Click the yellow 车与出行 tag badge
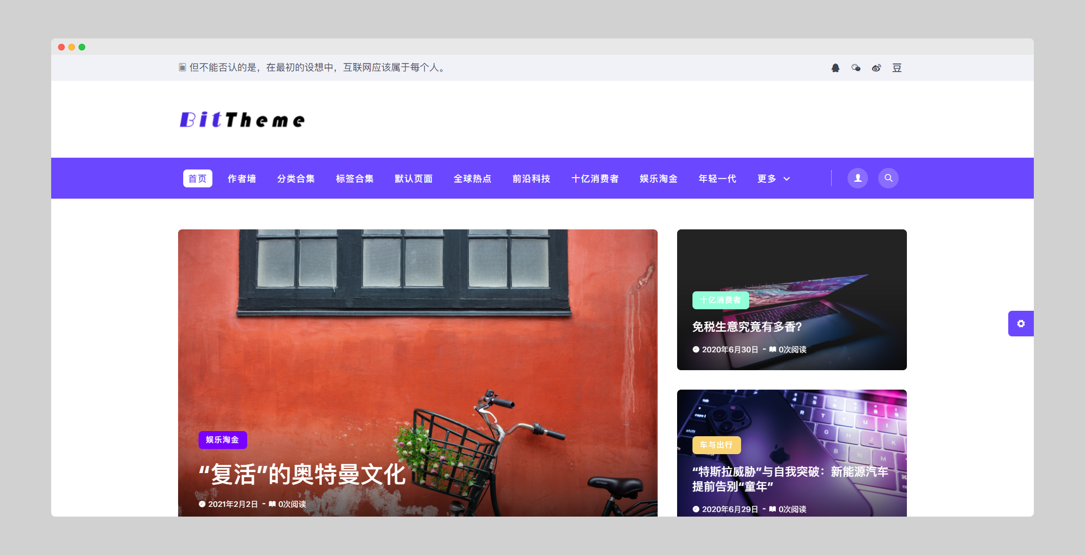This screenshot has height=555, width=1085. coord(717,445)
